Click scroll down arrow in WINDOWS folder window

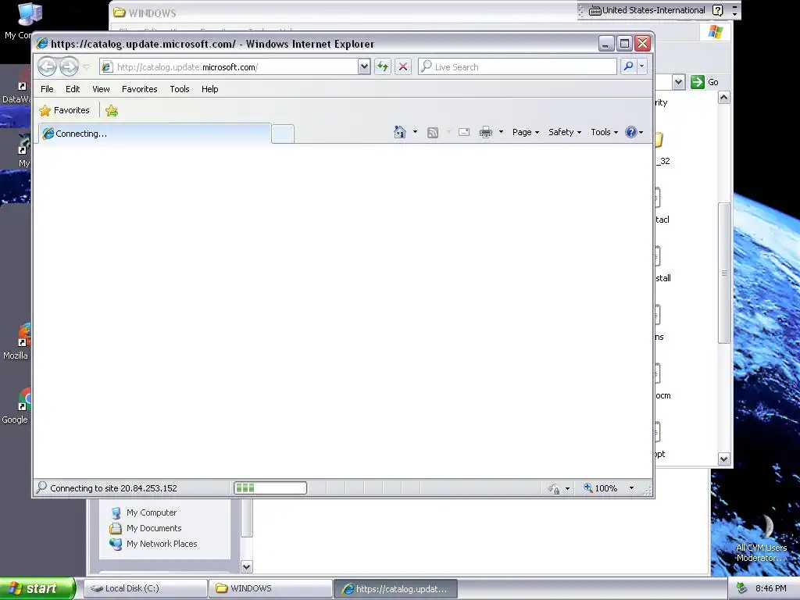[724, 459]
